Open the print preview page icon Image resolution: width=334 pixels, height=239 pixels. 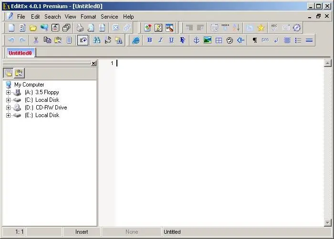click(x=91, y=28)
